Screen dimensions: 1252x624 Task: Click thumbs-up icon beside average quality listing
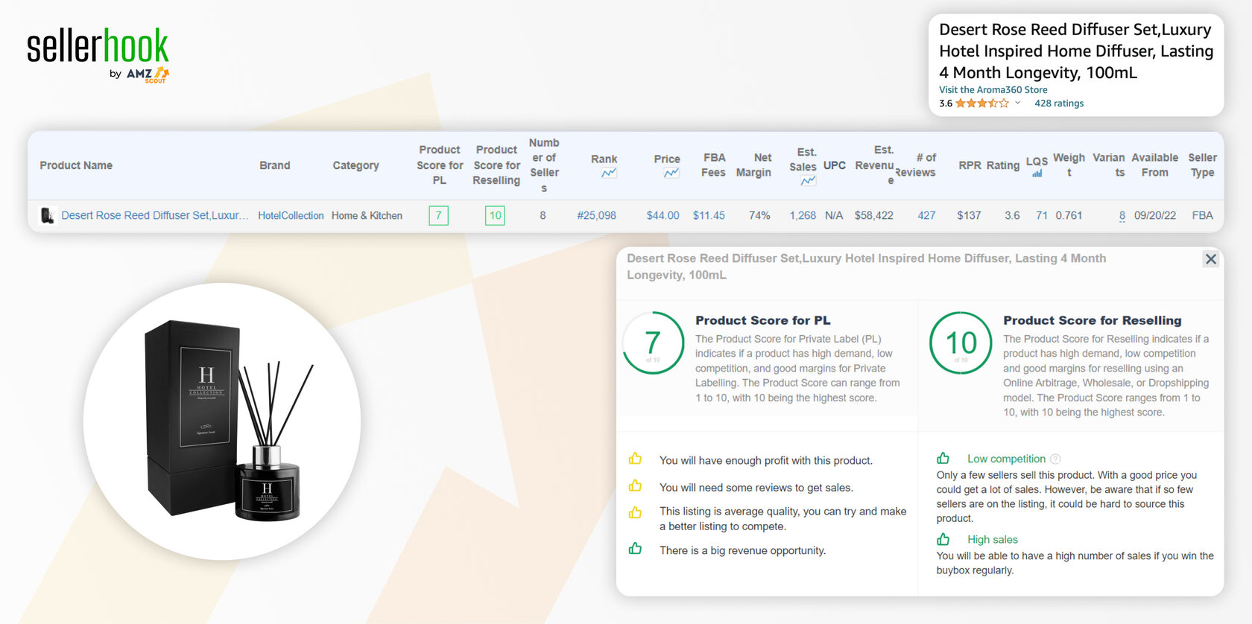(x=635, y=512)
